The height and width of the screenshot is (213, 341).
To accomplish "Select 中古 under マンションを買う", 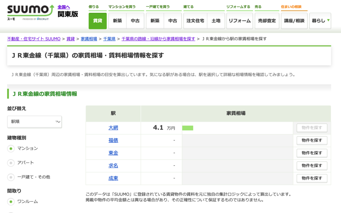I will (x=135, y=21).
